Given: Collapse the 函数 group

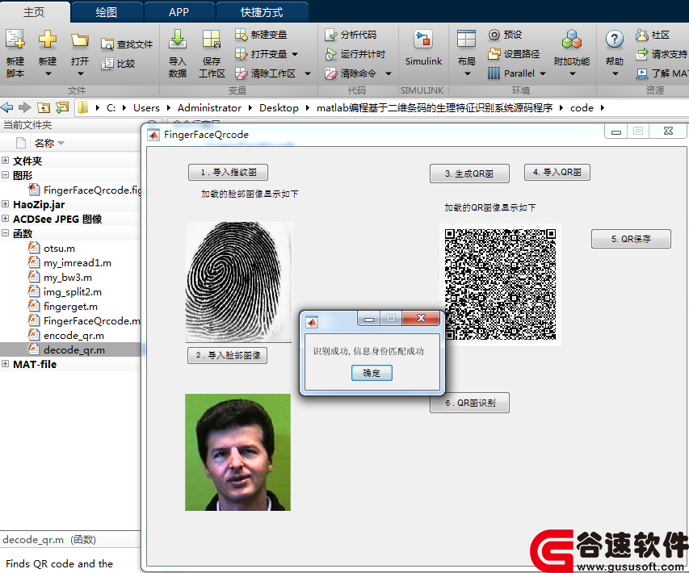Looking at the screenshot, I should (x=6, y=232).
